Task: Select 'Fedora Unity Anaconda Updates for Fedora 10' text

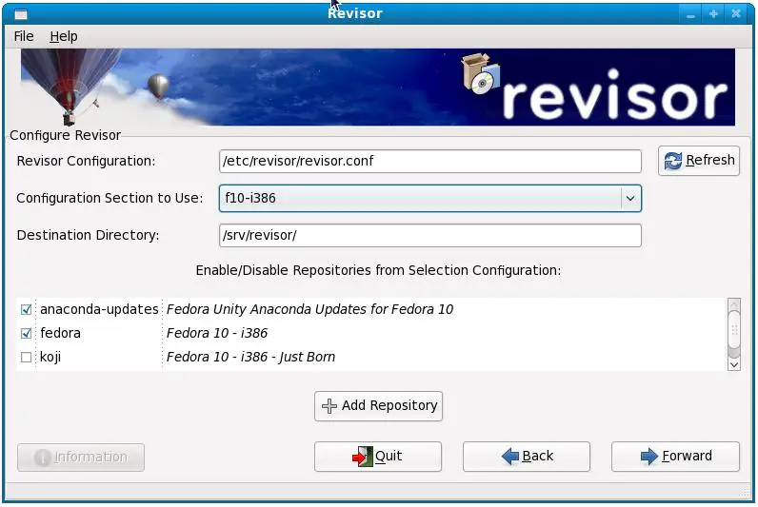Action: (x=309, y=309)
